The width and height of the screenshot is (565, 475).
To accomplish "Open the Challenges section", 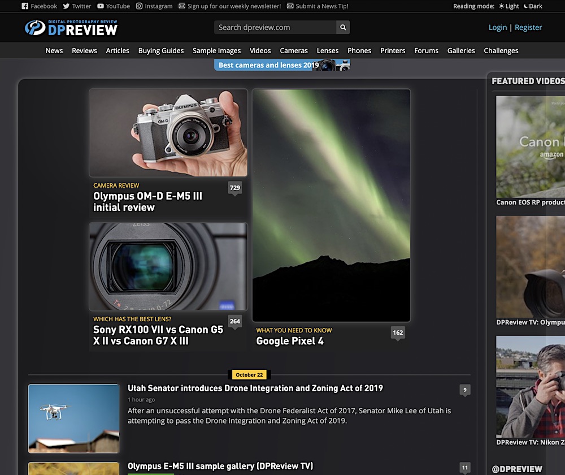I will [x=501, y=50].
